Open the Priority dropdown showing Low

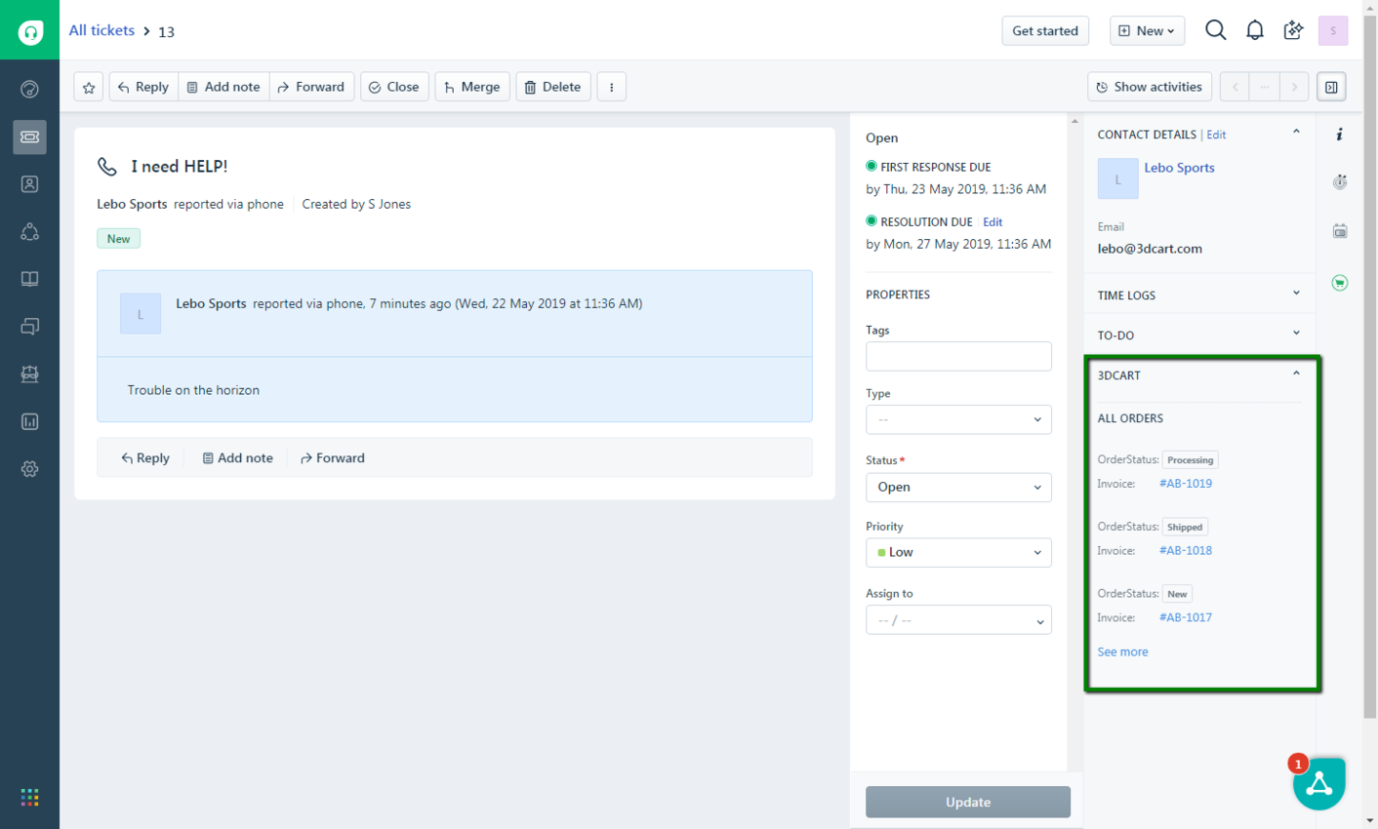(957, 552)
